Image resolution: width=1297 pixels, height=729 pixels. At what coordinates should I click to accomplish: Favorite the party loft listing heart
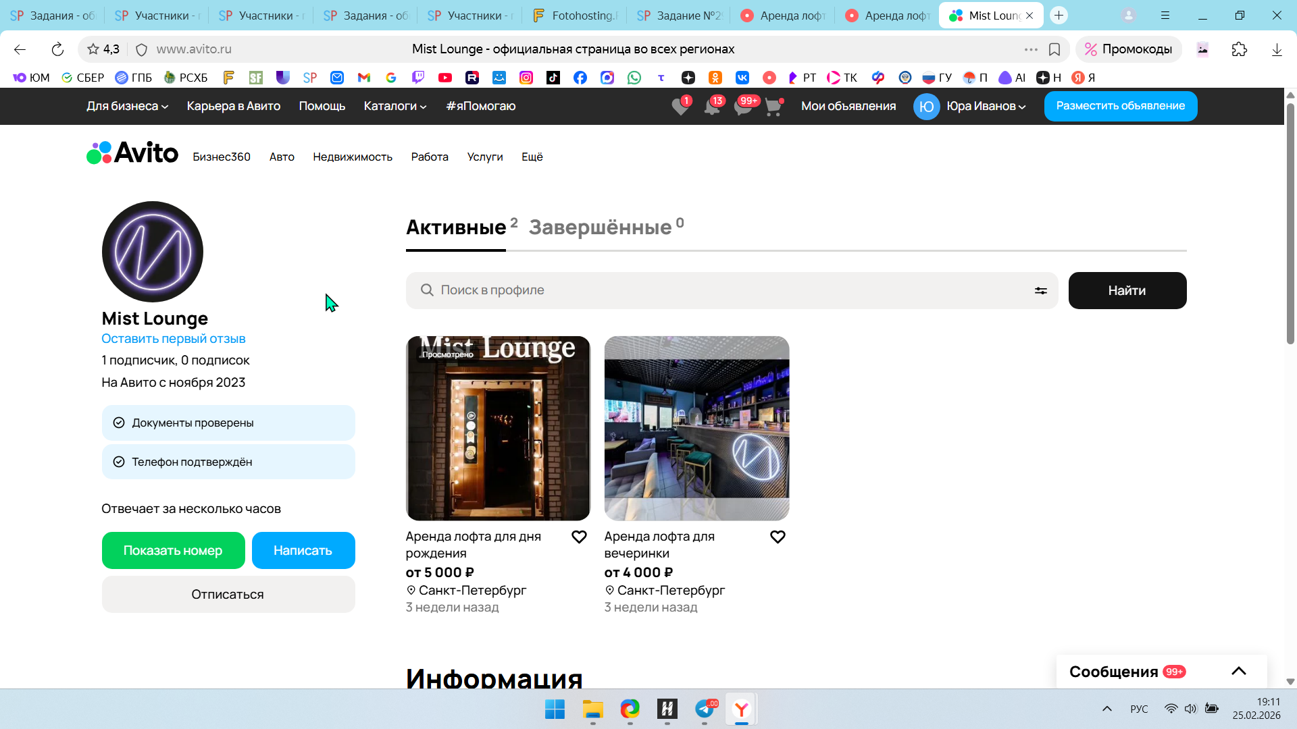778,537
